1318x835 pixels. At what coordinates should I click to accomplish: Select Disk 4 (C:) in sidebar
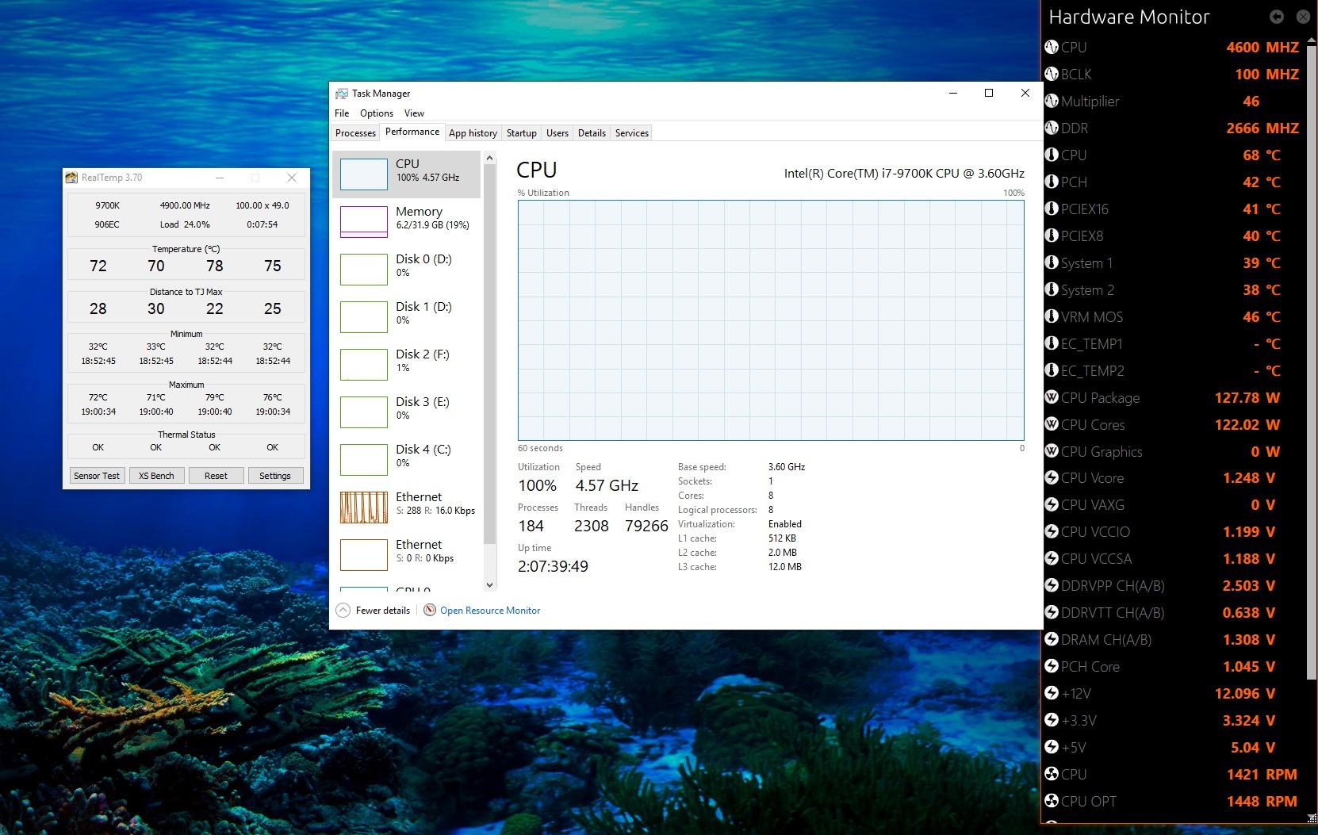pos(407,459)
